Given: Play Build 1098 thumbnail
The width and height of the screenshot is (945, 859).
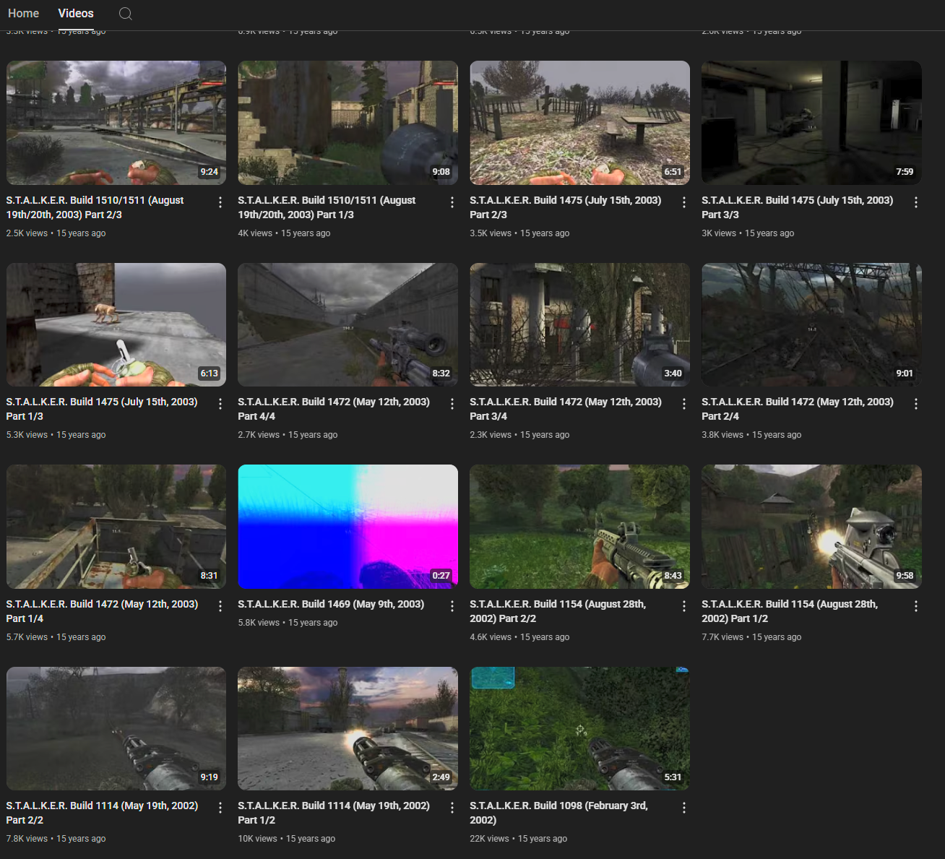Looking at the screenshot, I should [x=580, y=728].
